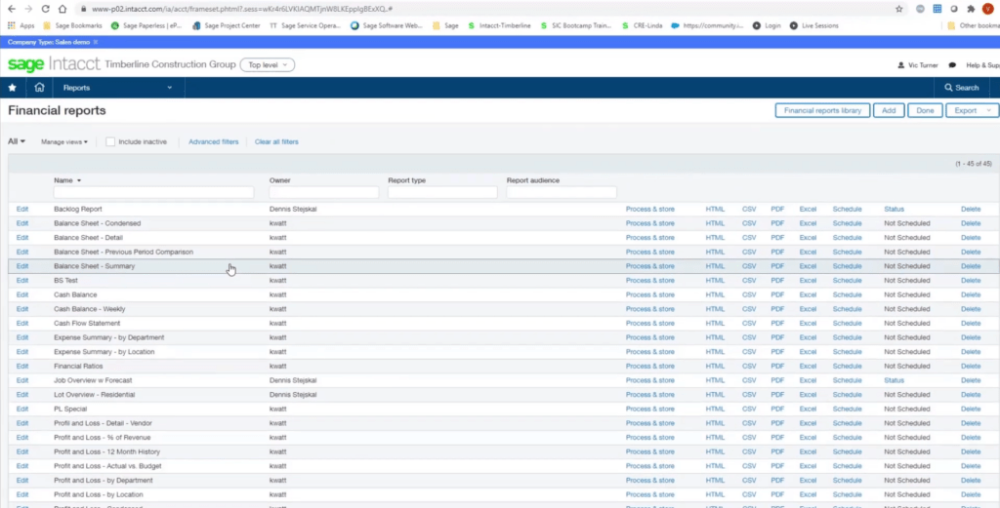
Task: Click the Report type filter field
Action: (442, 192)
